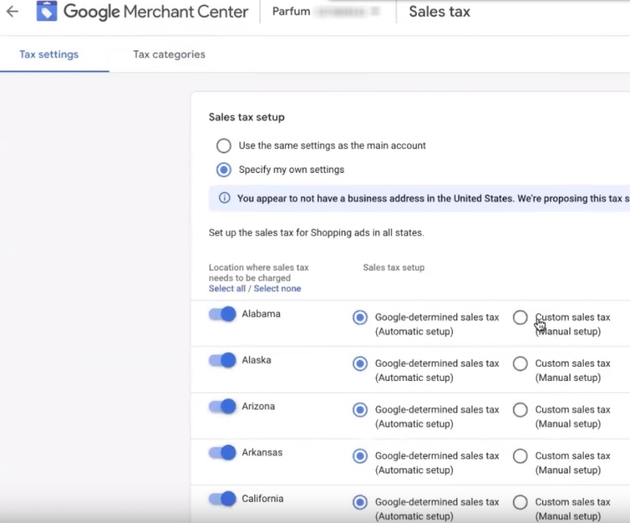Select Specify my own settings option
Screen dimensions: 630x523
224,170
